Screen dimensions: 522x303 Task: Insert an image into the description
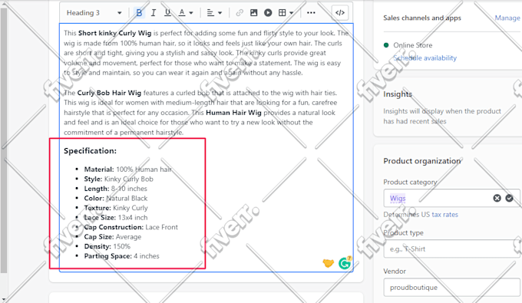click(253, 12)
